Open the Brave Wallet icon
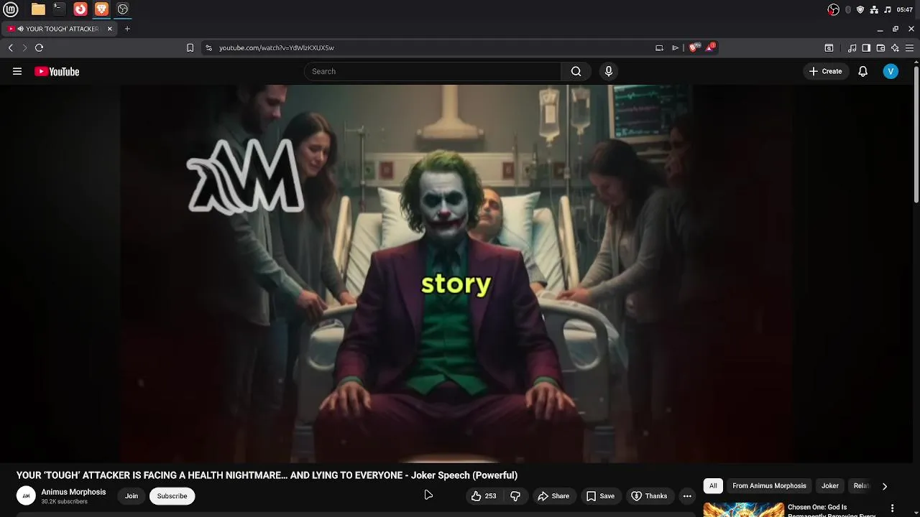Screen dimensions: 920x517 [880, 48]
